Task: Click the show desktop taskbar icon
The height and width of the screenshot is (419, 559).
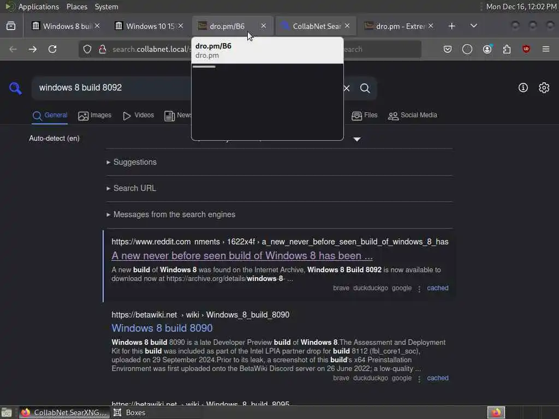Action: pos(7,412)
